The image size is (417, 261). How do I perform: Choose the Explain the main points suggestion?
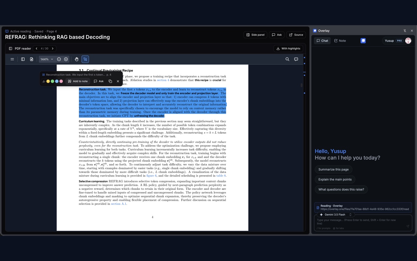(335, 179)
